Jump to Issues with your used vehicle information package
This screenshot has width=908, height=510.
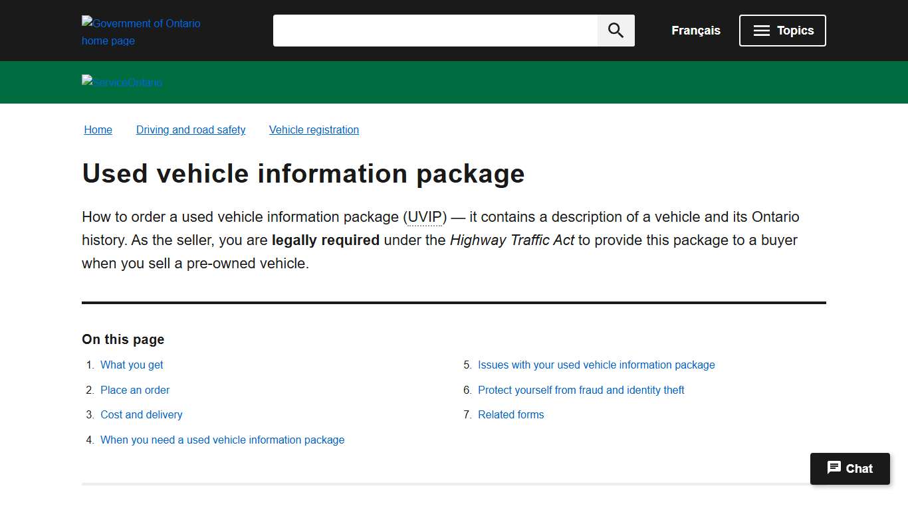click(596, 365)
